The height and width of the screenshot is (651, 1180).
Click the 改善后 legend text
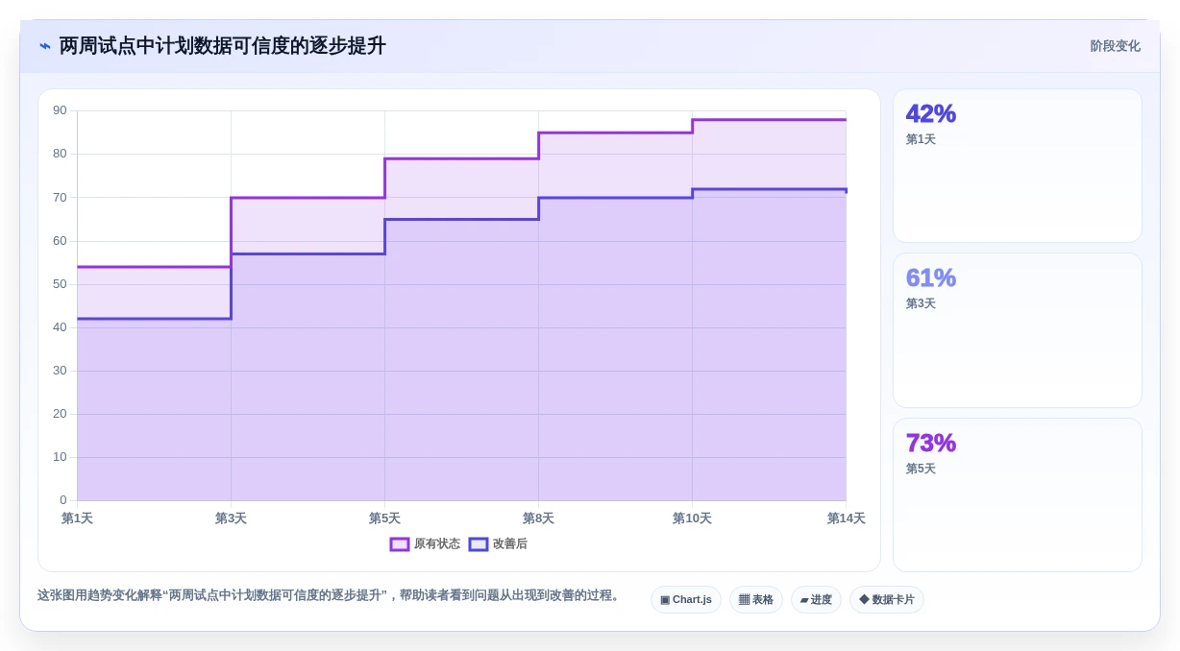(510, 544)
